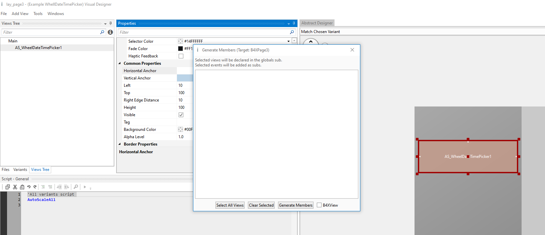Click the Height property value 100

point(181,107)
